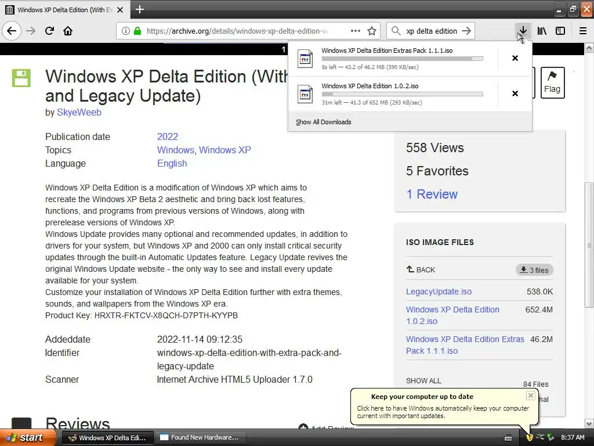Submit the search with arrow button
Screen dimensions: 594x446
(x=467, y=31)
